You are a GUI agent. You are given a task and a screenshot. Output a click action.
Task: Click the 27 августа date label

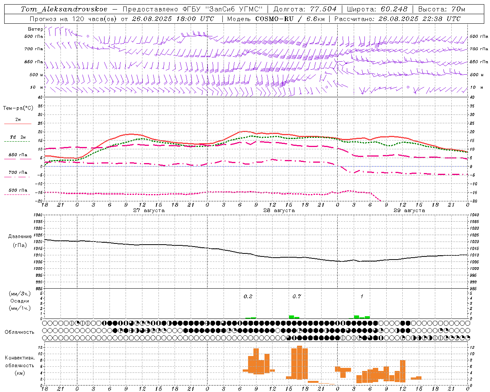pos(149,211)
